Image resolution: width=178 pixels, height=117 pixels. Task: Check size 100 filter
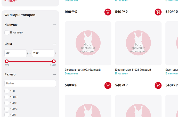[x=7, y=91]
